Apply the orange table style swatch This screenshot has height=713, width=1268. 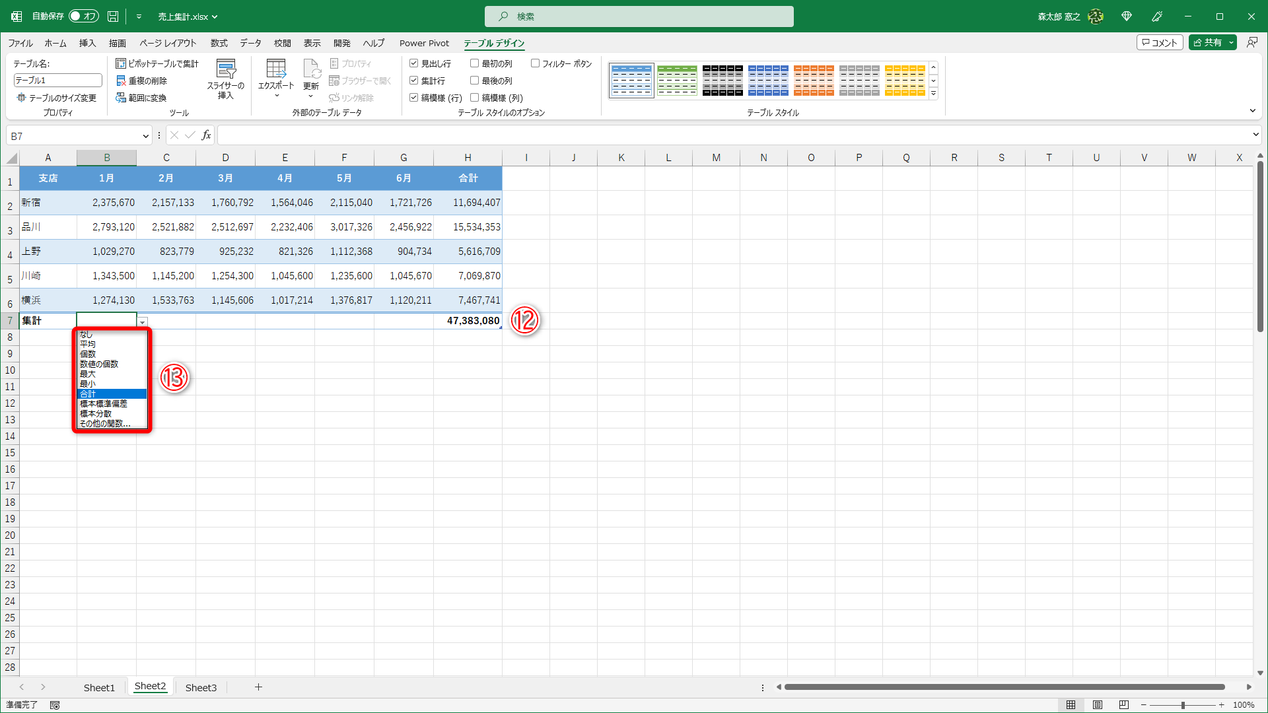click(814, 81)
